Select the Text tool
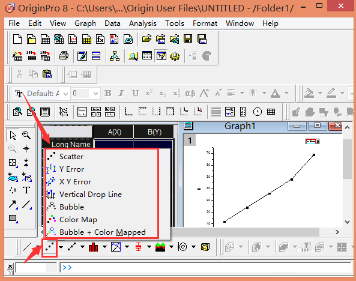The height and width of the screenshot is (281, 356). pos(26,190)
